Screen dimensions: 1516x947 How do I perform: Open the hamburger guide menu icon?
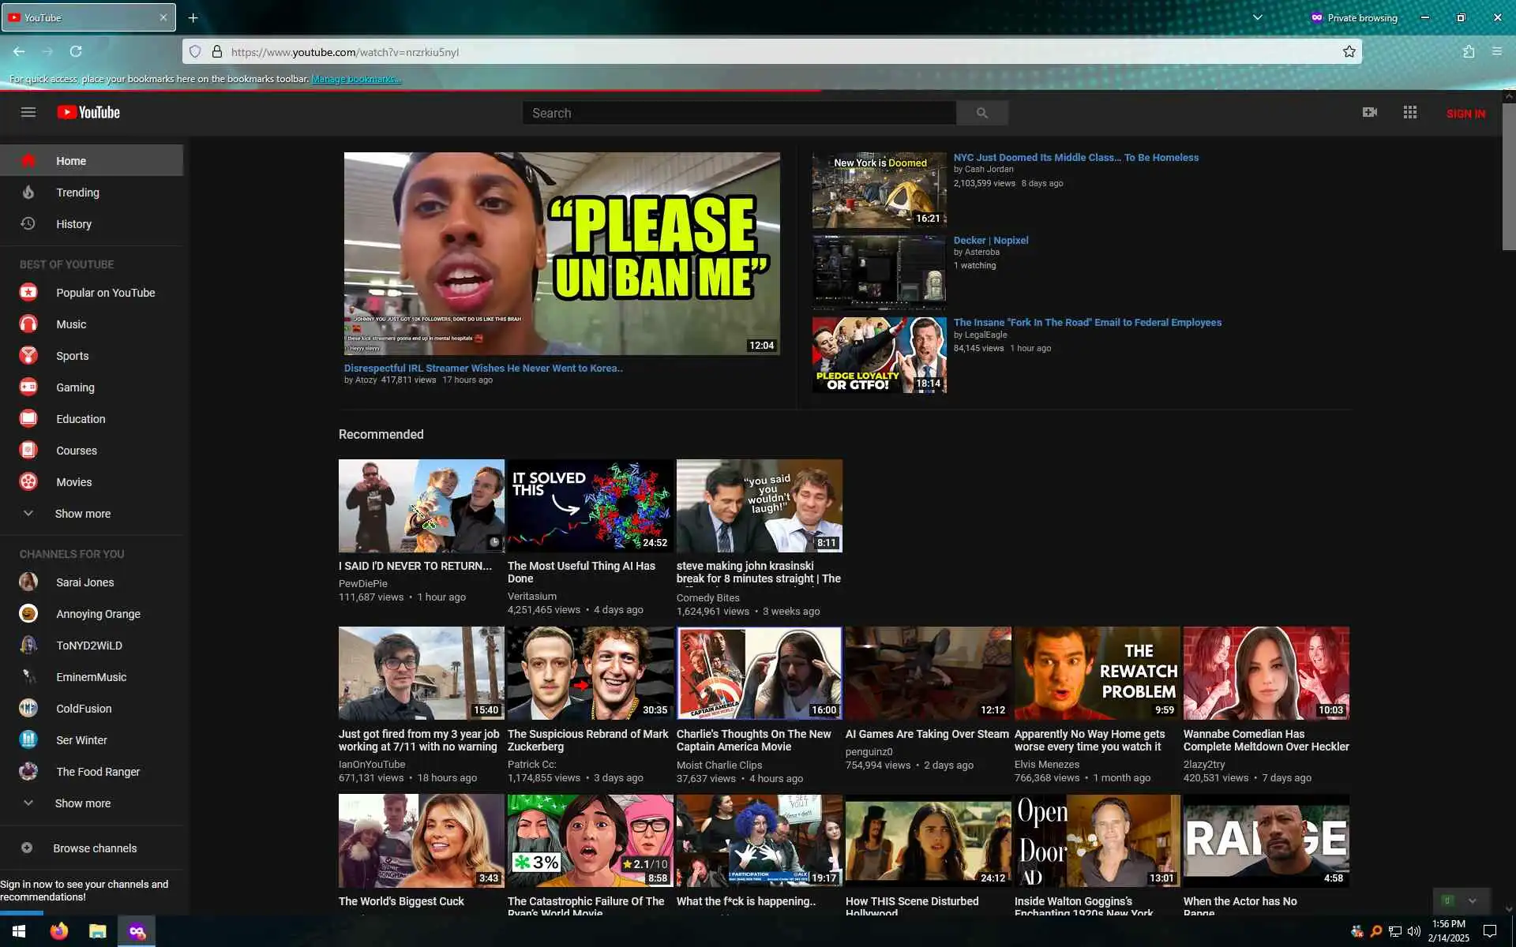28,112
